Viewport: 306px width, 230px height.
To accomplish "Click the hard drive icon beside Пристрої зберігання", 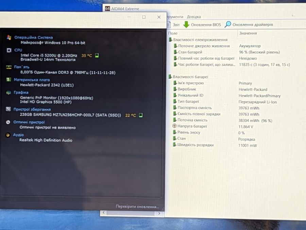I will pyautogui.click(x=8, y=109).
